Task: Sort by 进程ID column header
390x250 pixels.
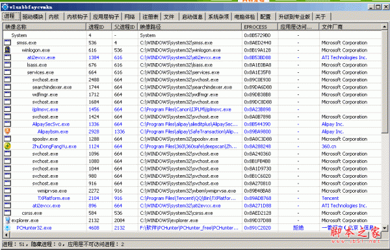Action: [99, 27]
